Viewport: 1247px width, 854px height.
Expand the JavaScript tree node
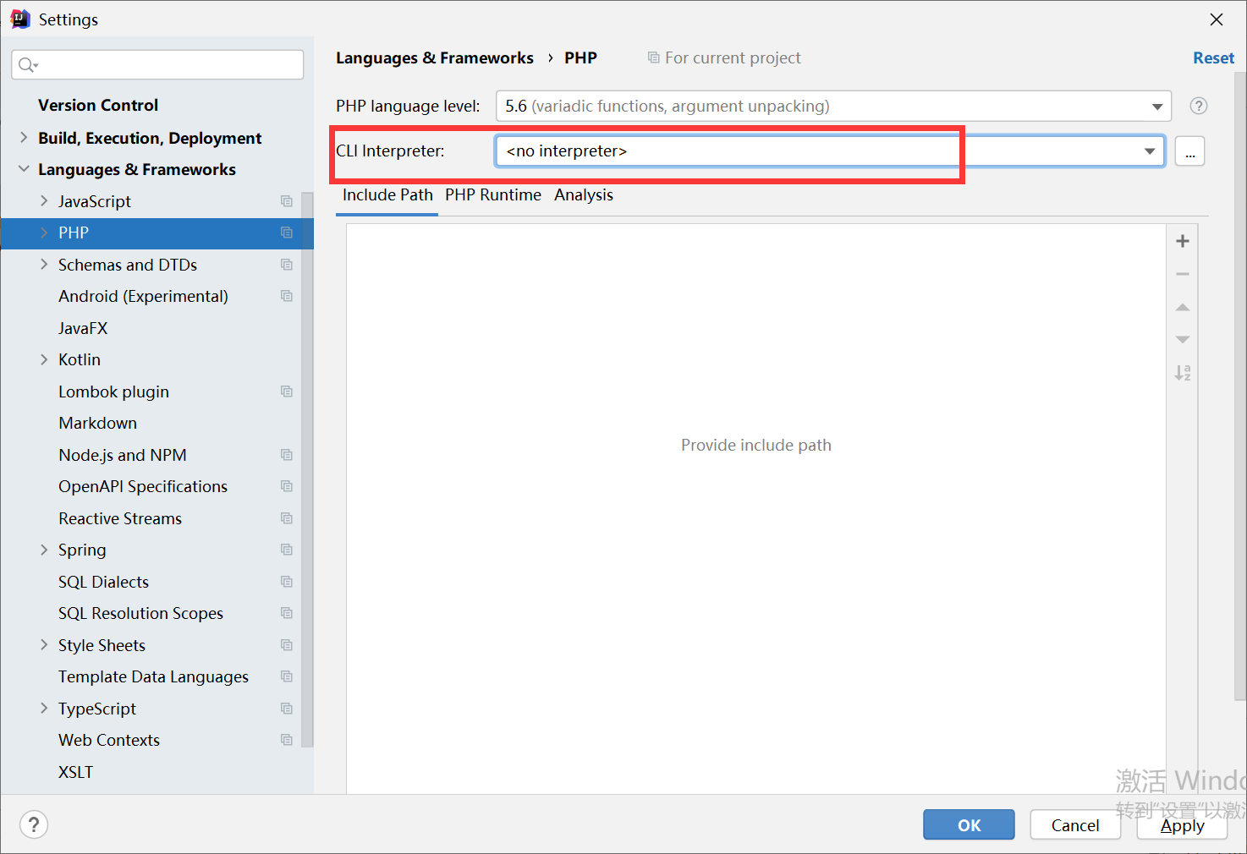pyautogui.click(x=44, y=200)
